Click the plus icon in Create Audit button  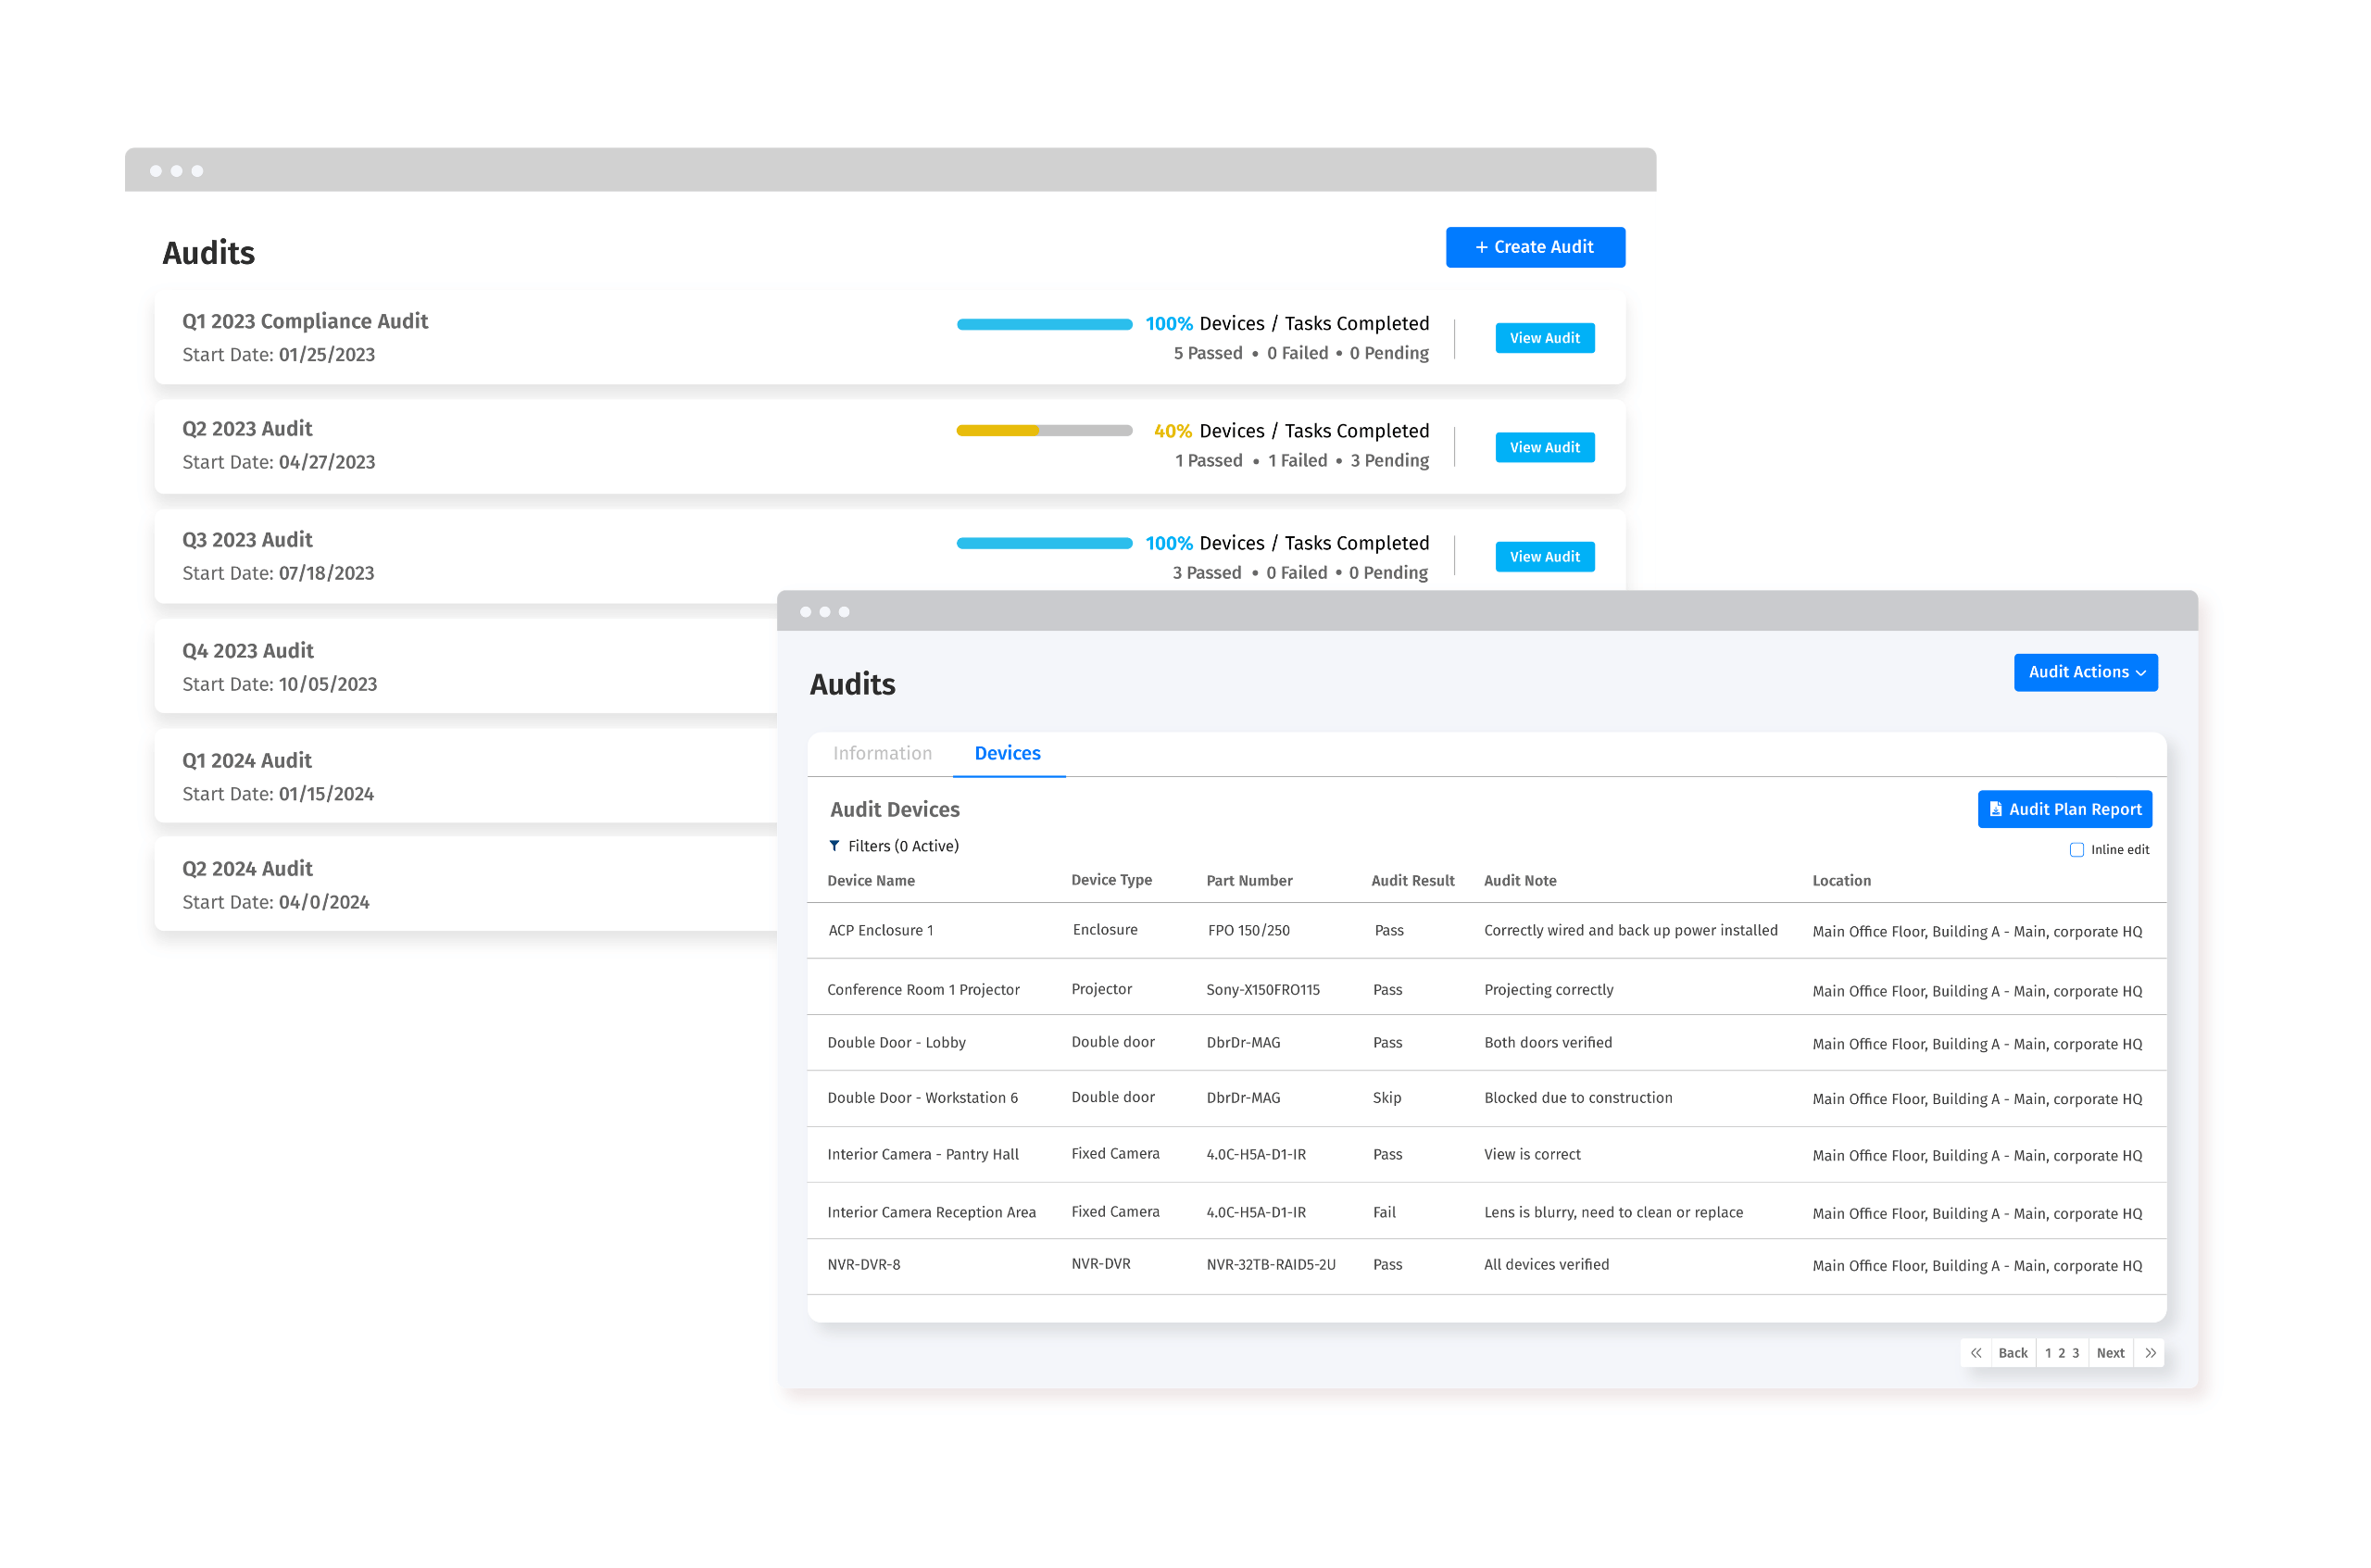point(1481,246)
